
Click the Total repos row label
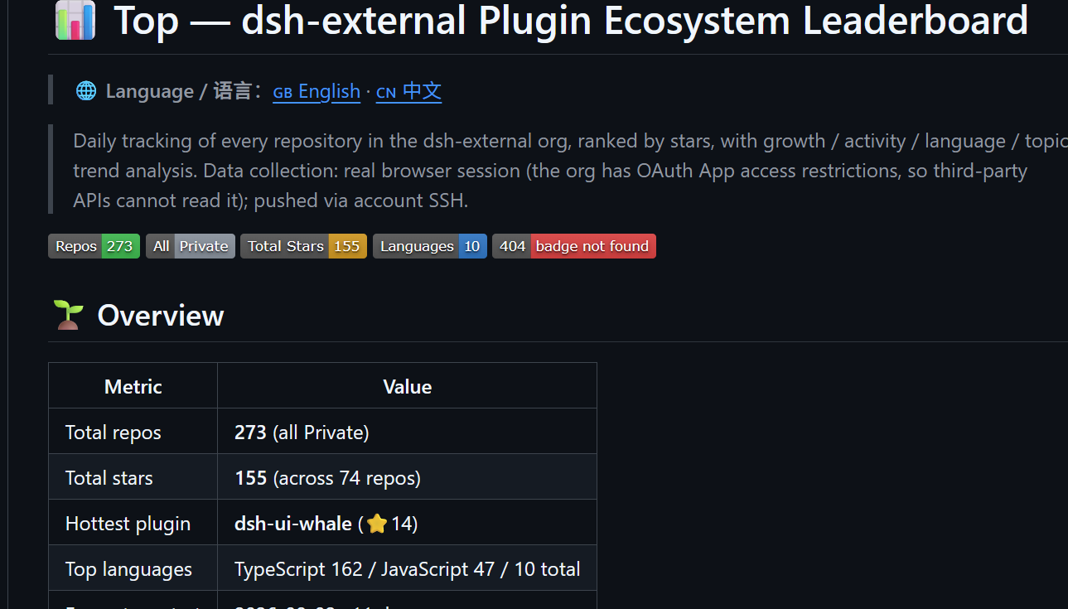tap(114, 433)
